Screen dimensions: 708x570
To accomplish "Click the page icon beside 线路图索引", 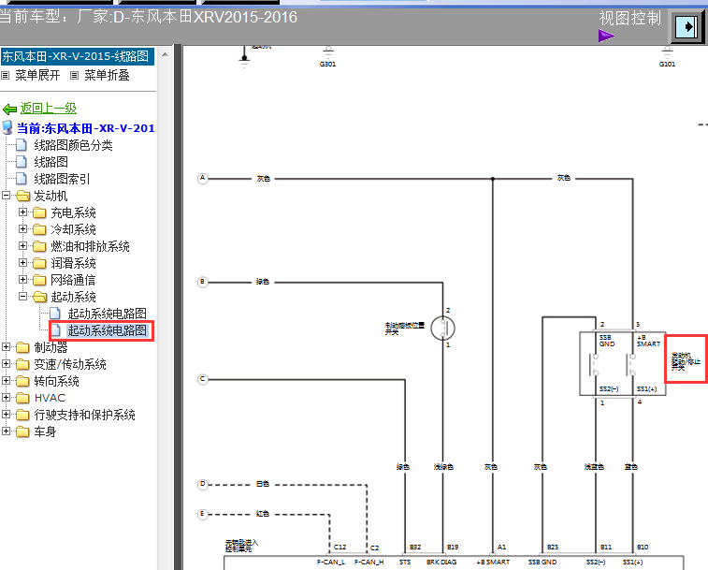I will click(x=22, y=179).
